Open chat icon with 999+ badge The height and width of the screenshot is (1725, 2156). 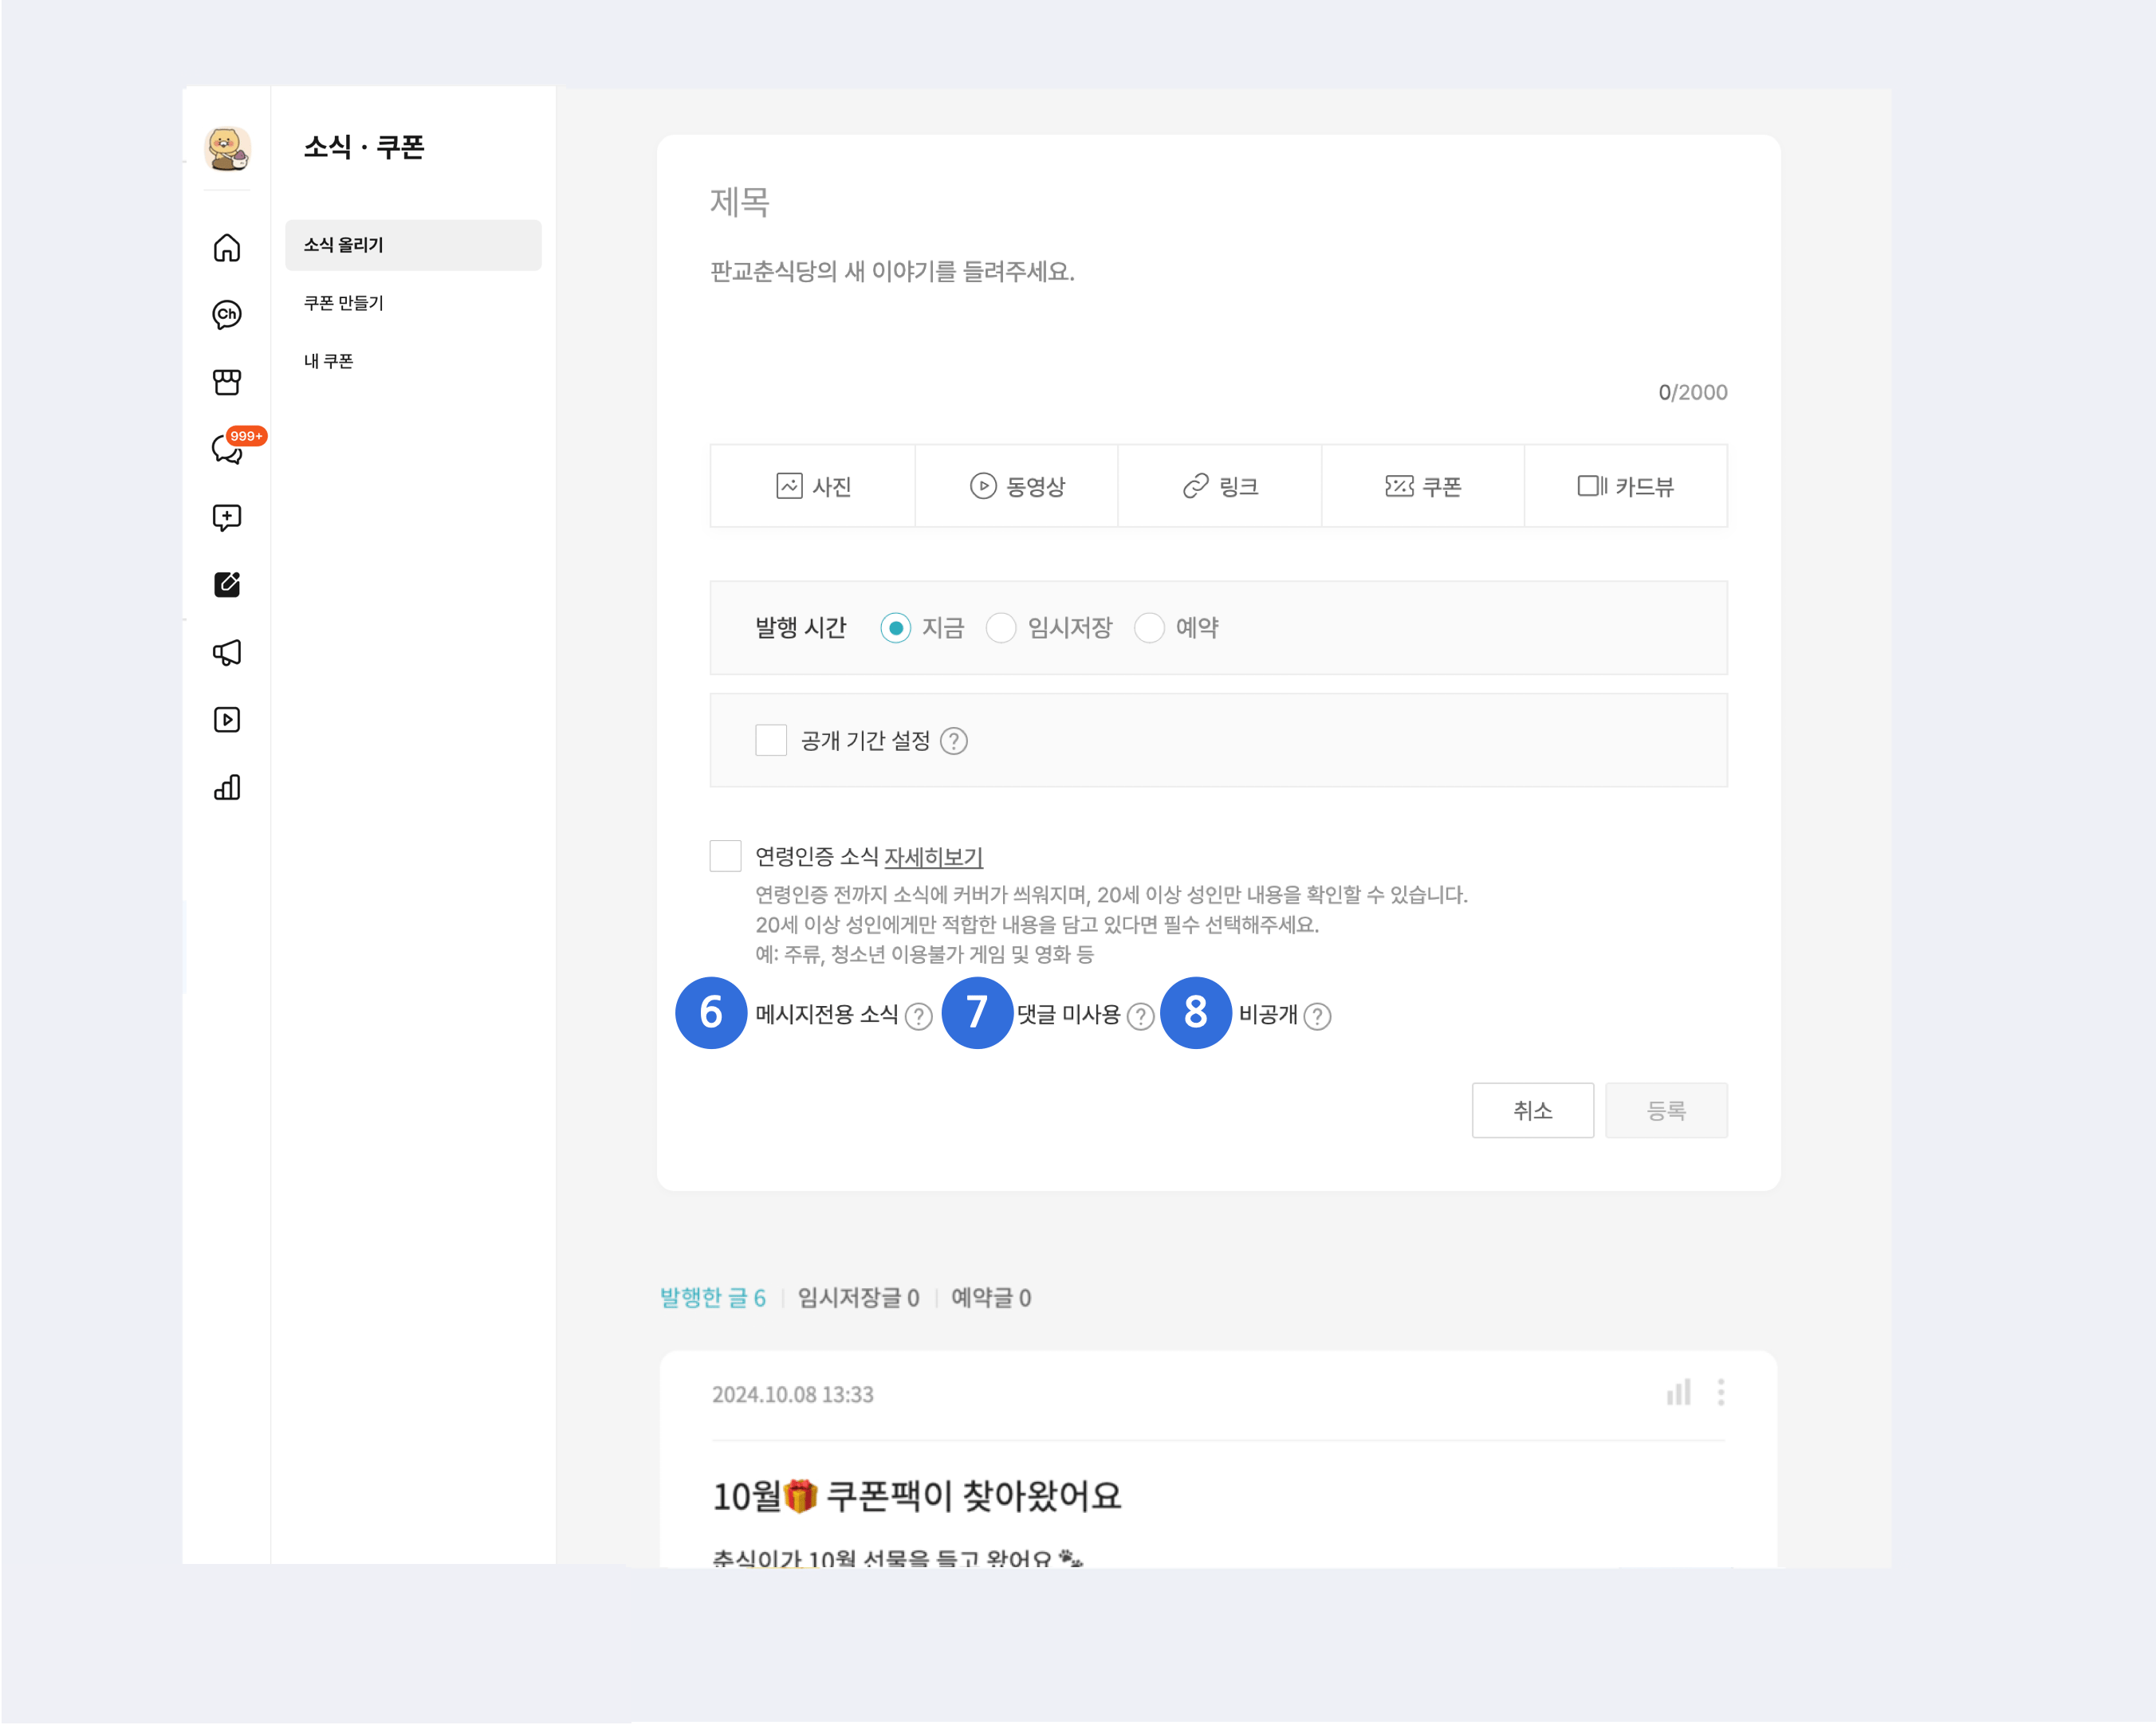click(x=228, y=450)
